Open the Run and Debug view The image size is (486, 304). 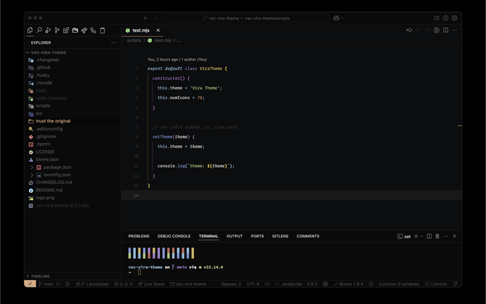(48, 30)
